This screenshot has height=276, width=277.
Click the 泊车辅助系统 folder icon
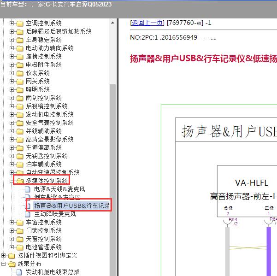[20, 164]
